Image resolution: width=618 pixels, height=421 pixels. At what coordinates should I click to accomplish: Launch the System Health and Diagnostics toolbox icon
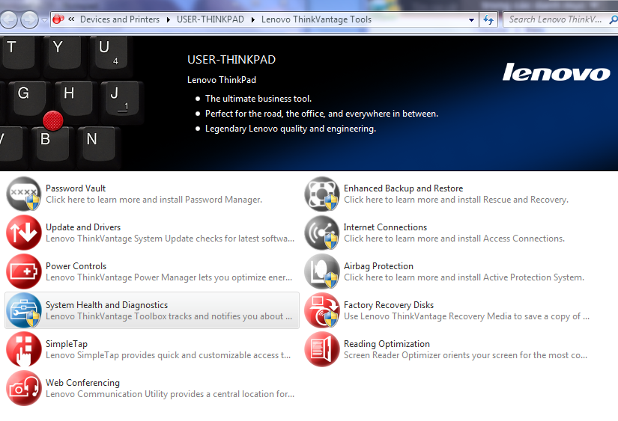point(24,310)
